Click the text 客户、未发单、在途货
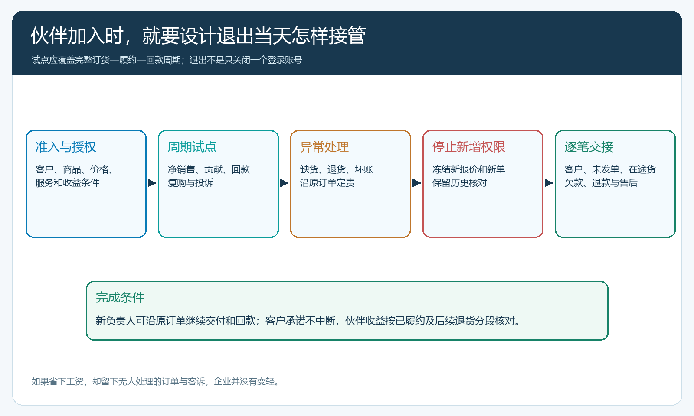Screen dimensions: 694x416 coord(610,169)
